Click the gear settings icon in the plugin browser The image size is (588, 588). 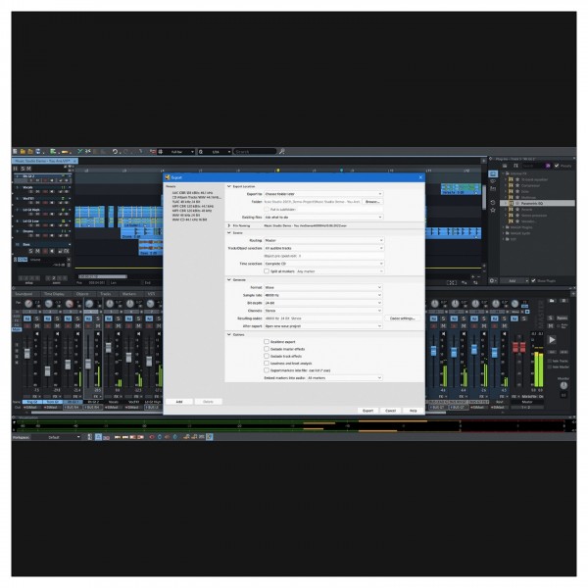pos(492,280)
